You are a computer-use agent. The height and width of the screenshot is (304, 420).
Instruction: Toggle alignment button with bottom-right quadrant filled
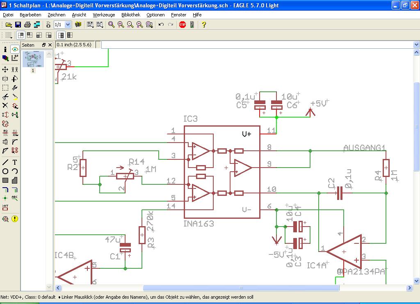coord(49,35)
